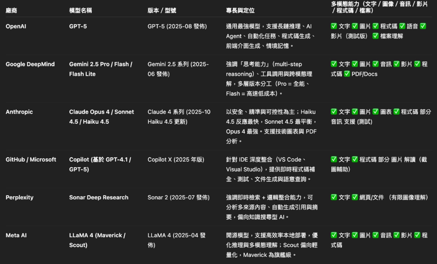Click the 廠商 column header

click(x=11, y=11)
